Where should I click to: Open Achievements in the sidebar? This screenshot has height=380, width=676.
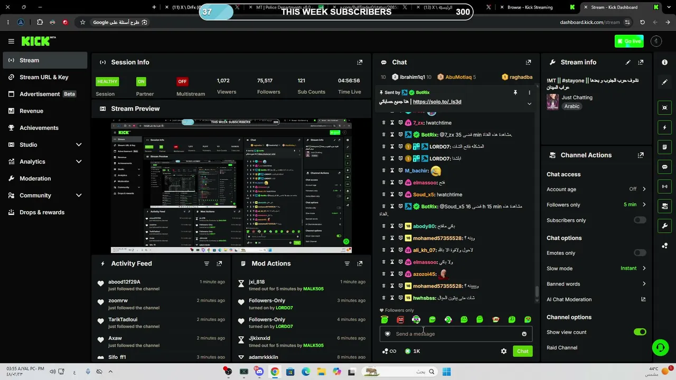(45, 128)
